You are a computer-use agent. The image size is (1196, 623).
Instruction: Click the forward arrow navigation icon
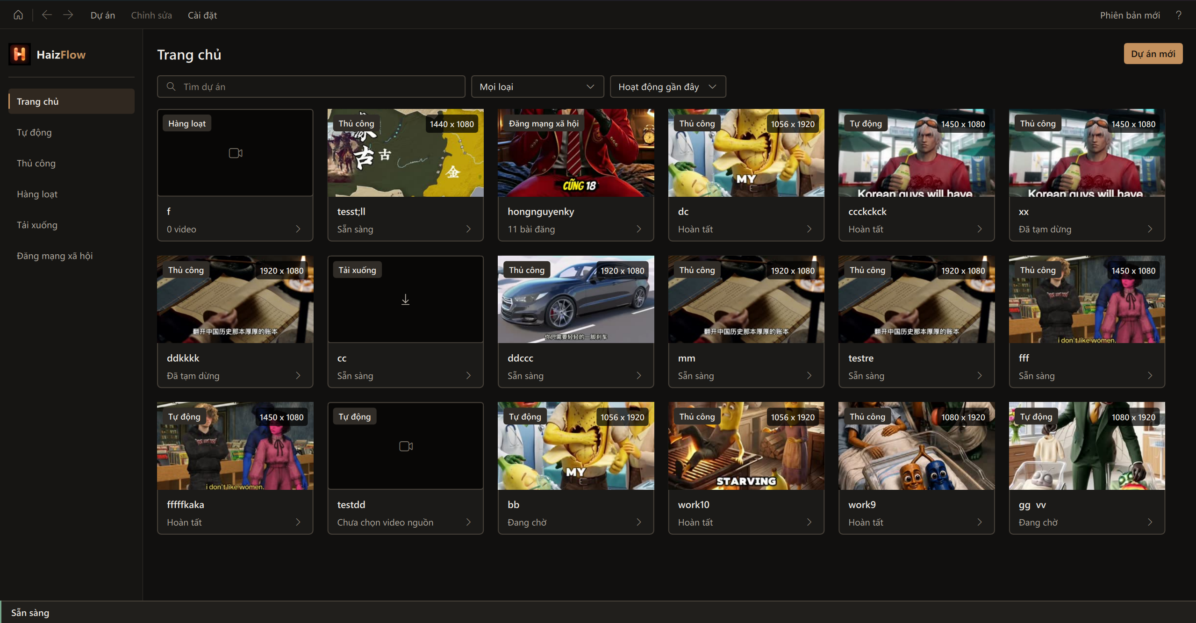[x=68, y=15]
